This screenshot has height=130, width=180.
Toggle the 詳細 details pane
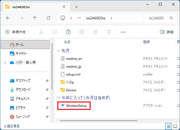pos(167,32)
